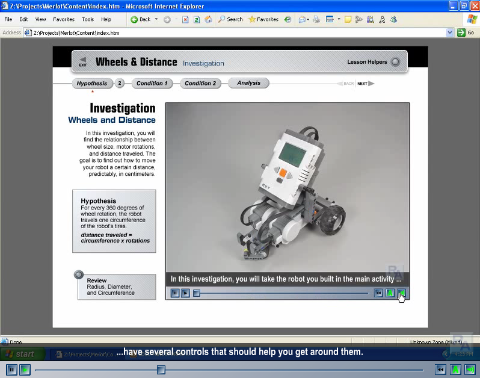
Task: Toggle captions 'A' on lesson video
Action: pyautogui.click(x=390, y=293)
